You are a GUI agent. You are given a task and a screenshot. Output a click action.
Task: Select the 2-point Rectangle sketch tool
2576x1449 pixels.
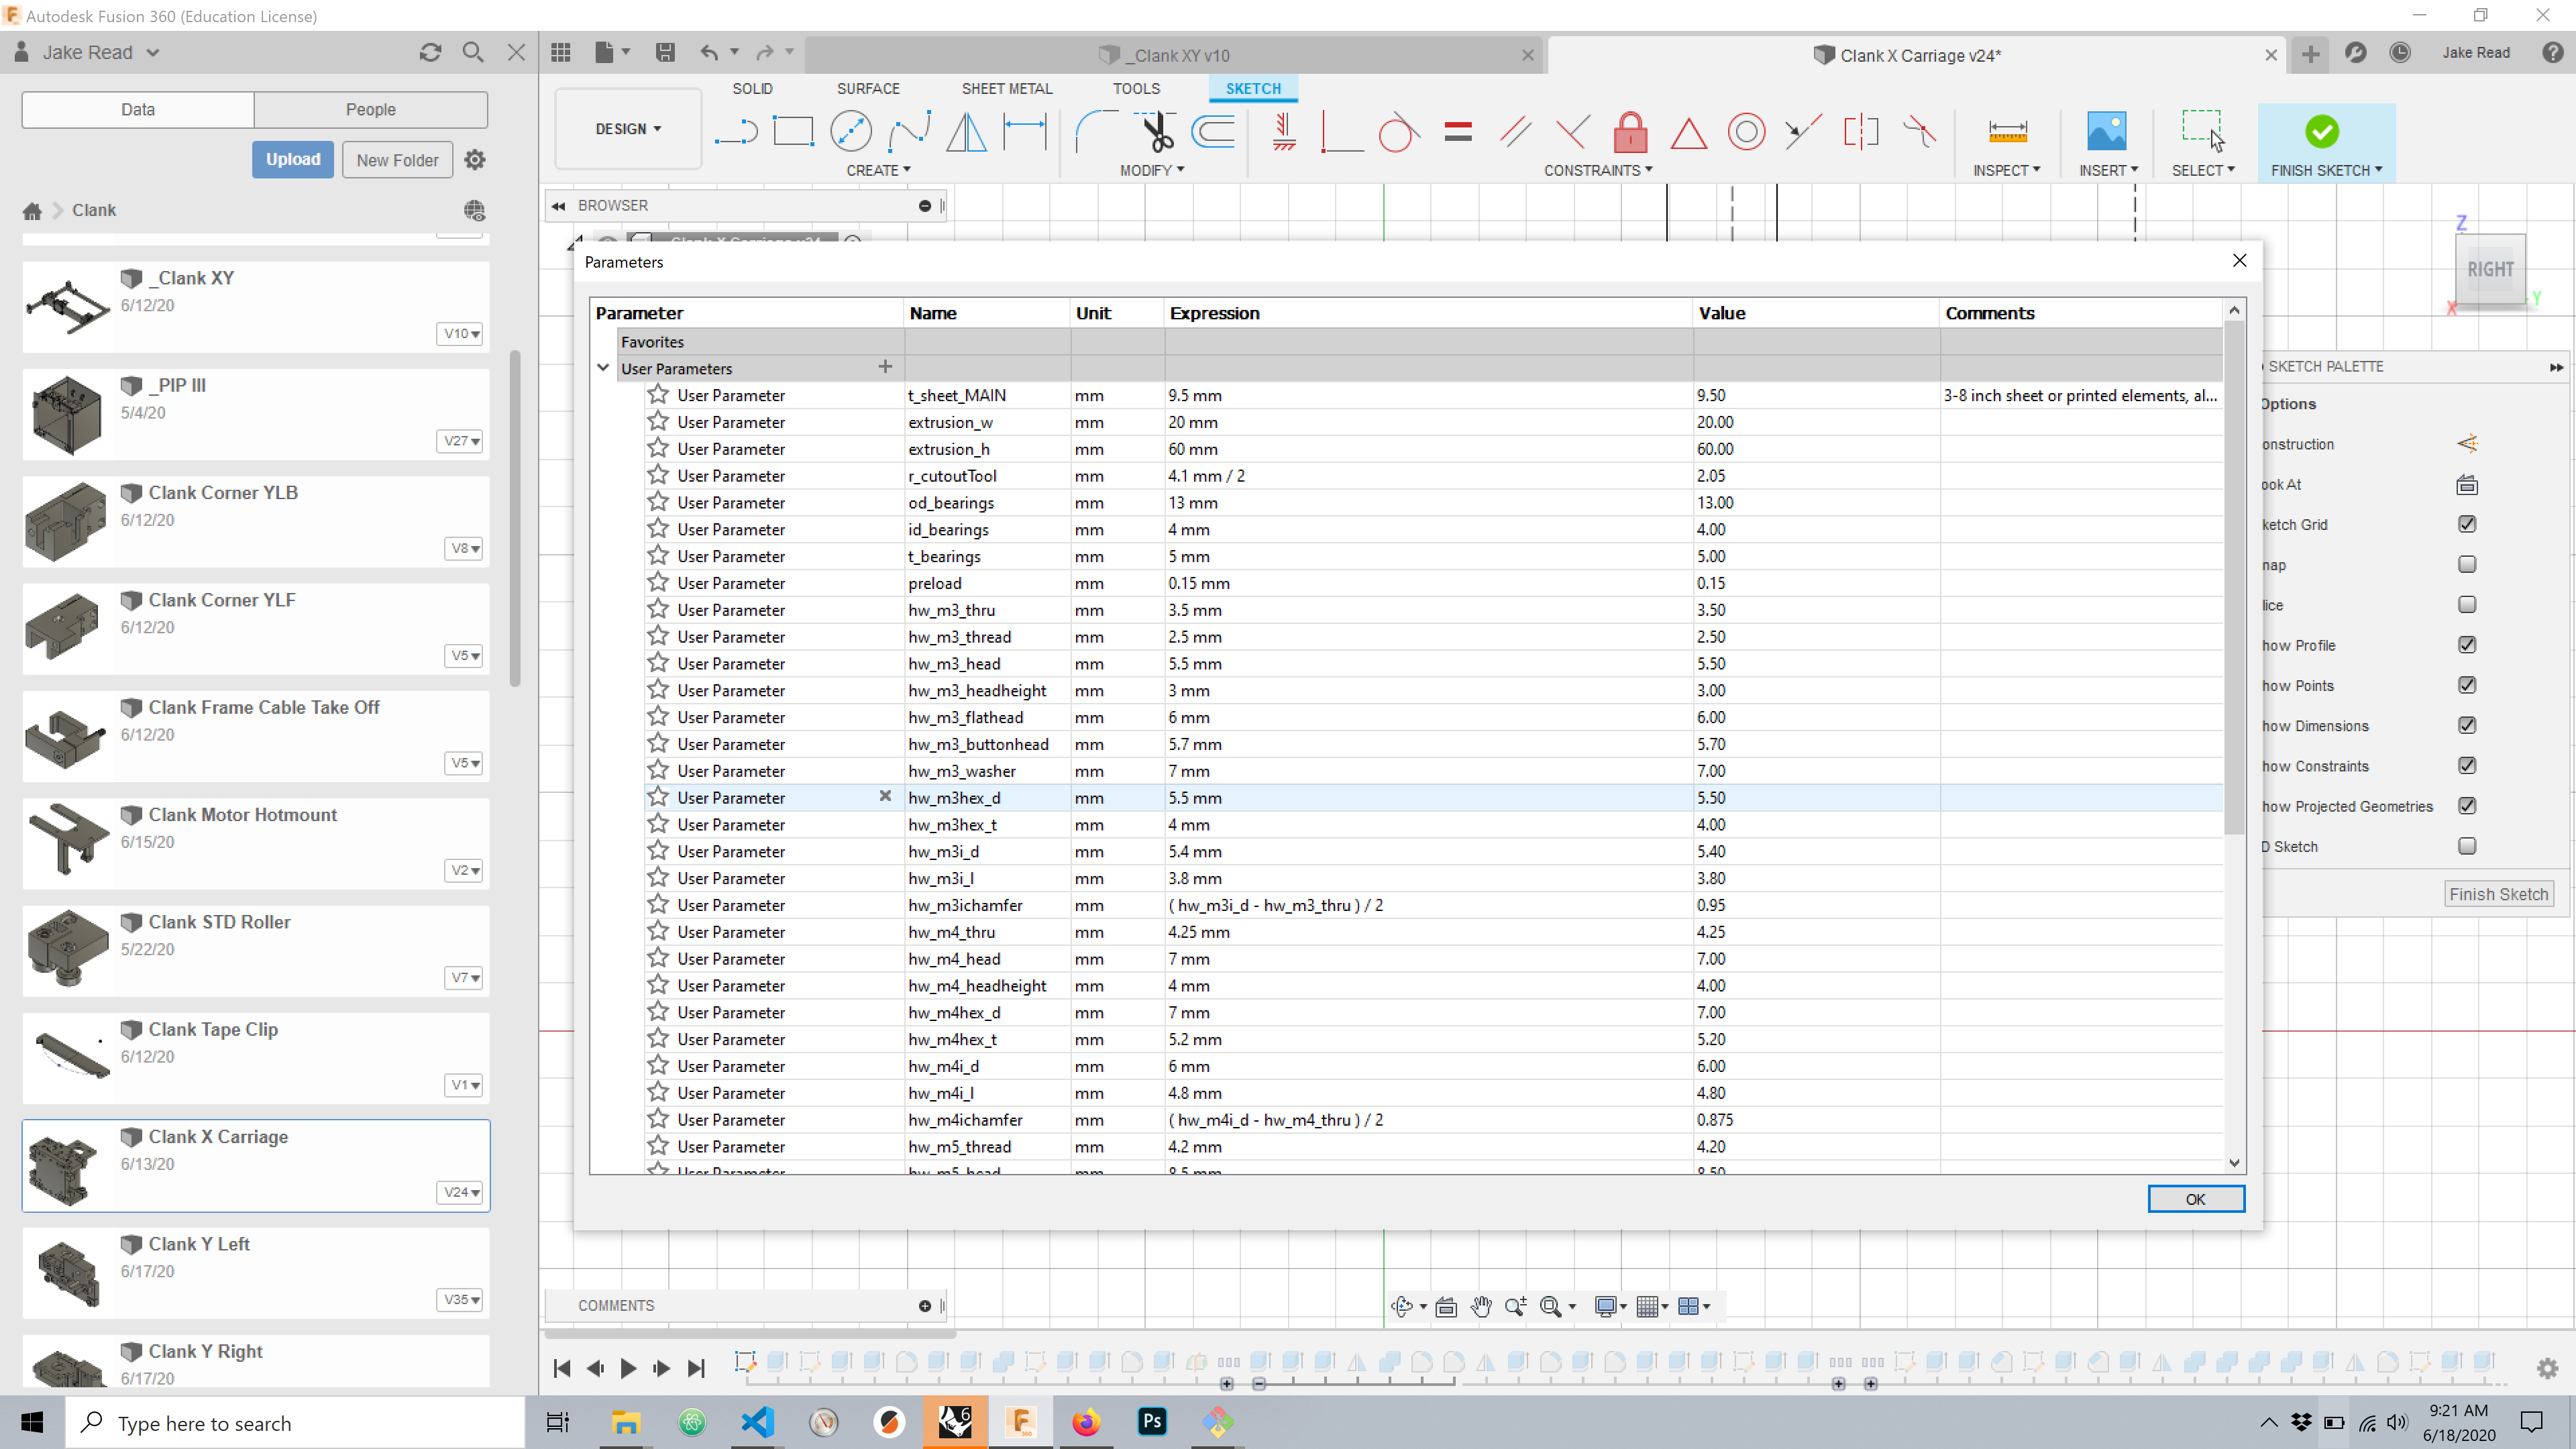point(793,131)
